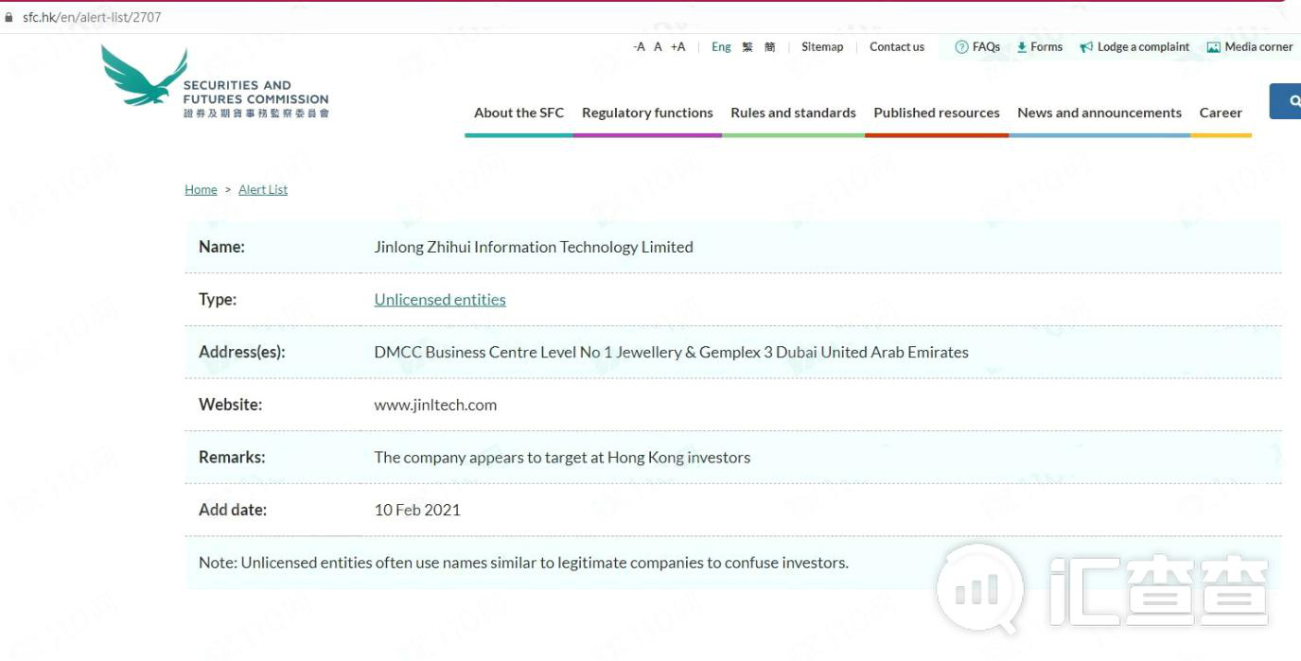Image resolution: width=1301 pixels, height=661 pixels.
Task: Open the FAQs link
Action: [986, 47]
